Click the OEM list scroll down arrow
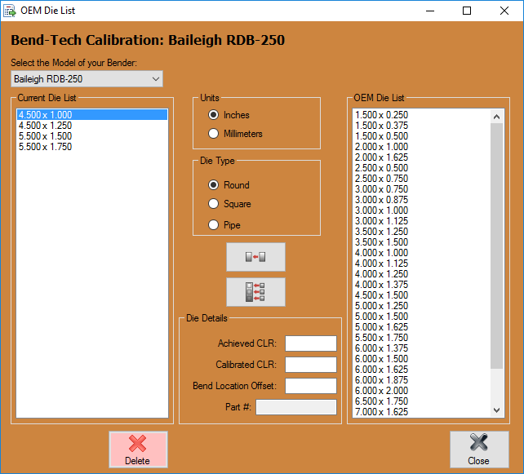The height and width of the screenshot is (474, 524). click(496, 410)
